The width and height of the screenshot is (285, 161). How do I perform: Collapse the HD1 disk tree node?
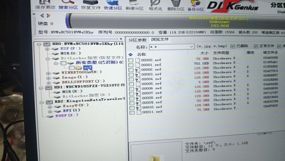tap(41, 88)
